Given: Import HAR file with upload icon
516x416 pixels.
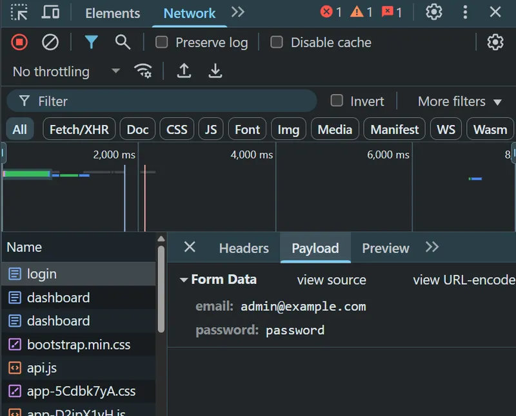Looking at the screenshot, I should pyautogui.click(x=184, y=71).
